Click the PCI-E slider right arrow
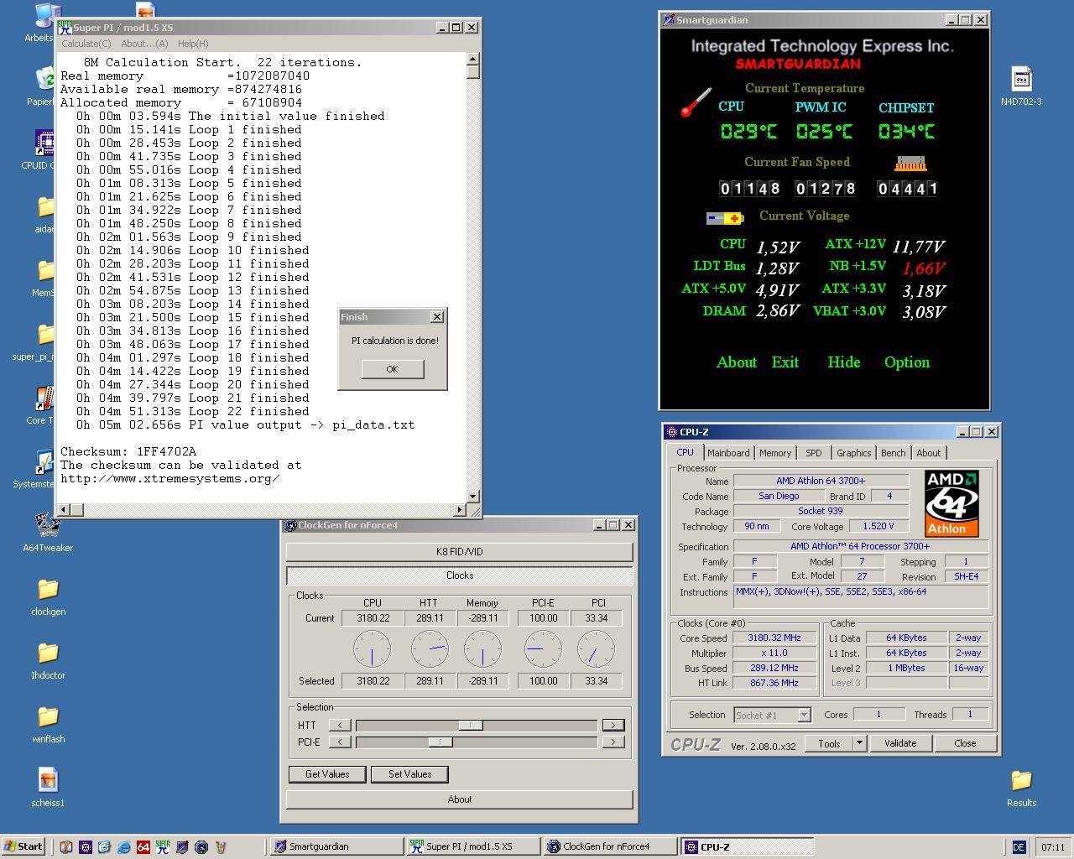 tap(613, 742)
